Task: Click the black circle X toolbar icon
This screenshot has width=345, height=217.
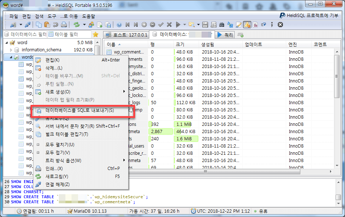Action: pos(280,25)
